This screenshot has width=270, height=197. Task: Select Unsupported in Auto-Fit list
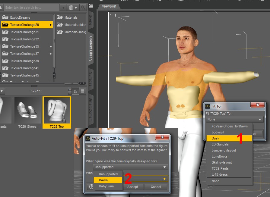pos(108,174)
